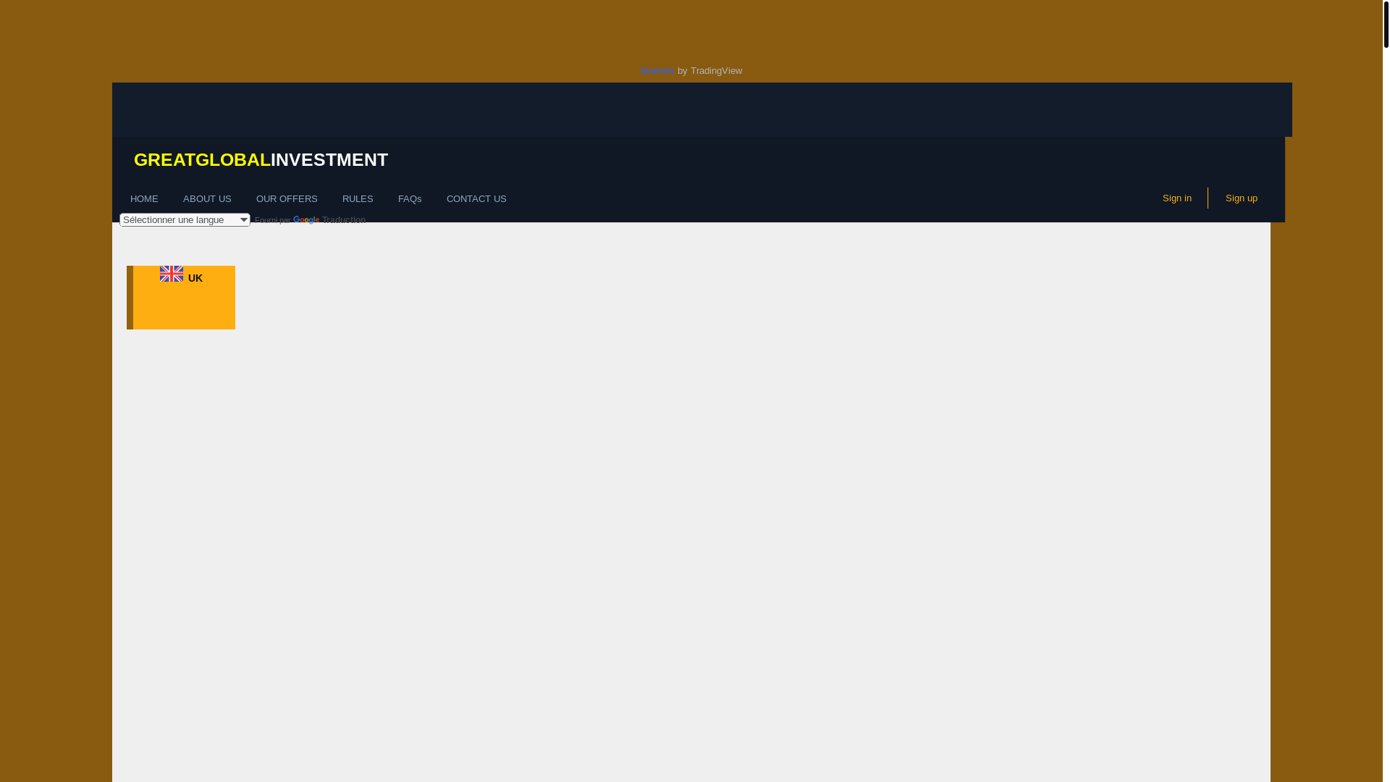Select the UK label text
This screenshot has width=1390, height=782.
tap(195, 279)
